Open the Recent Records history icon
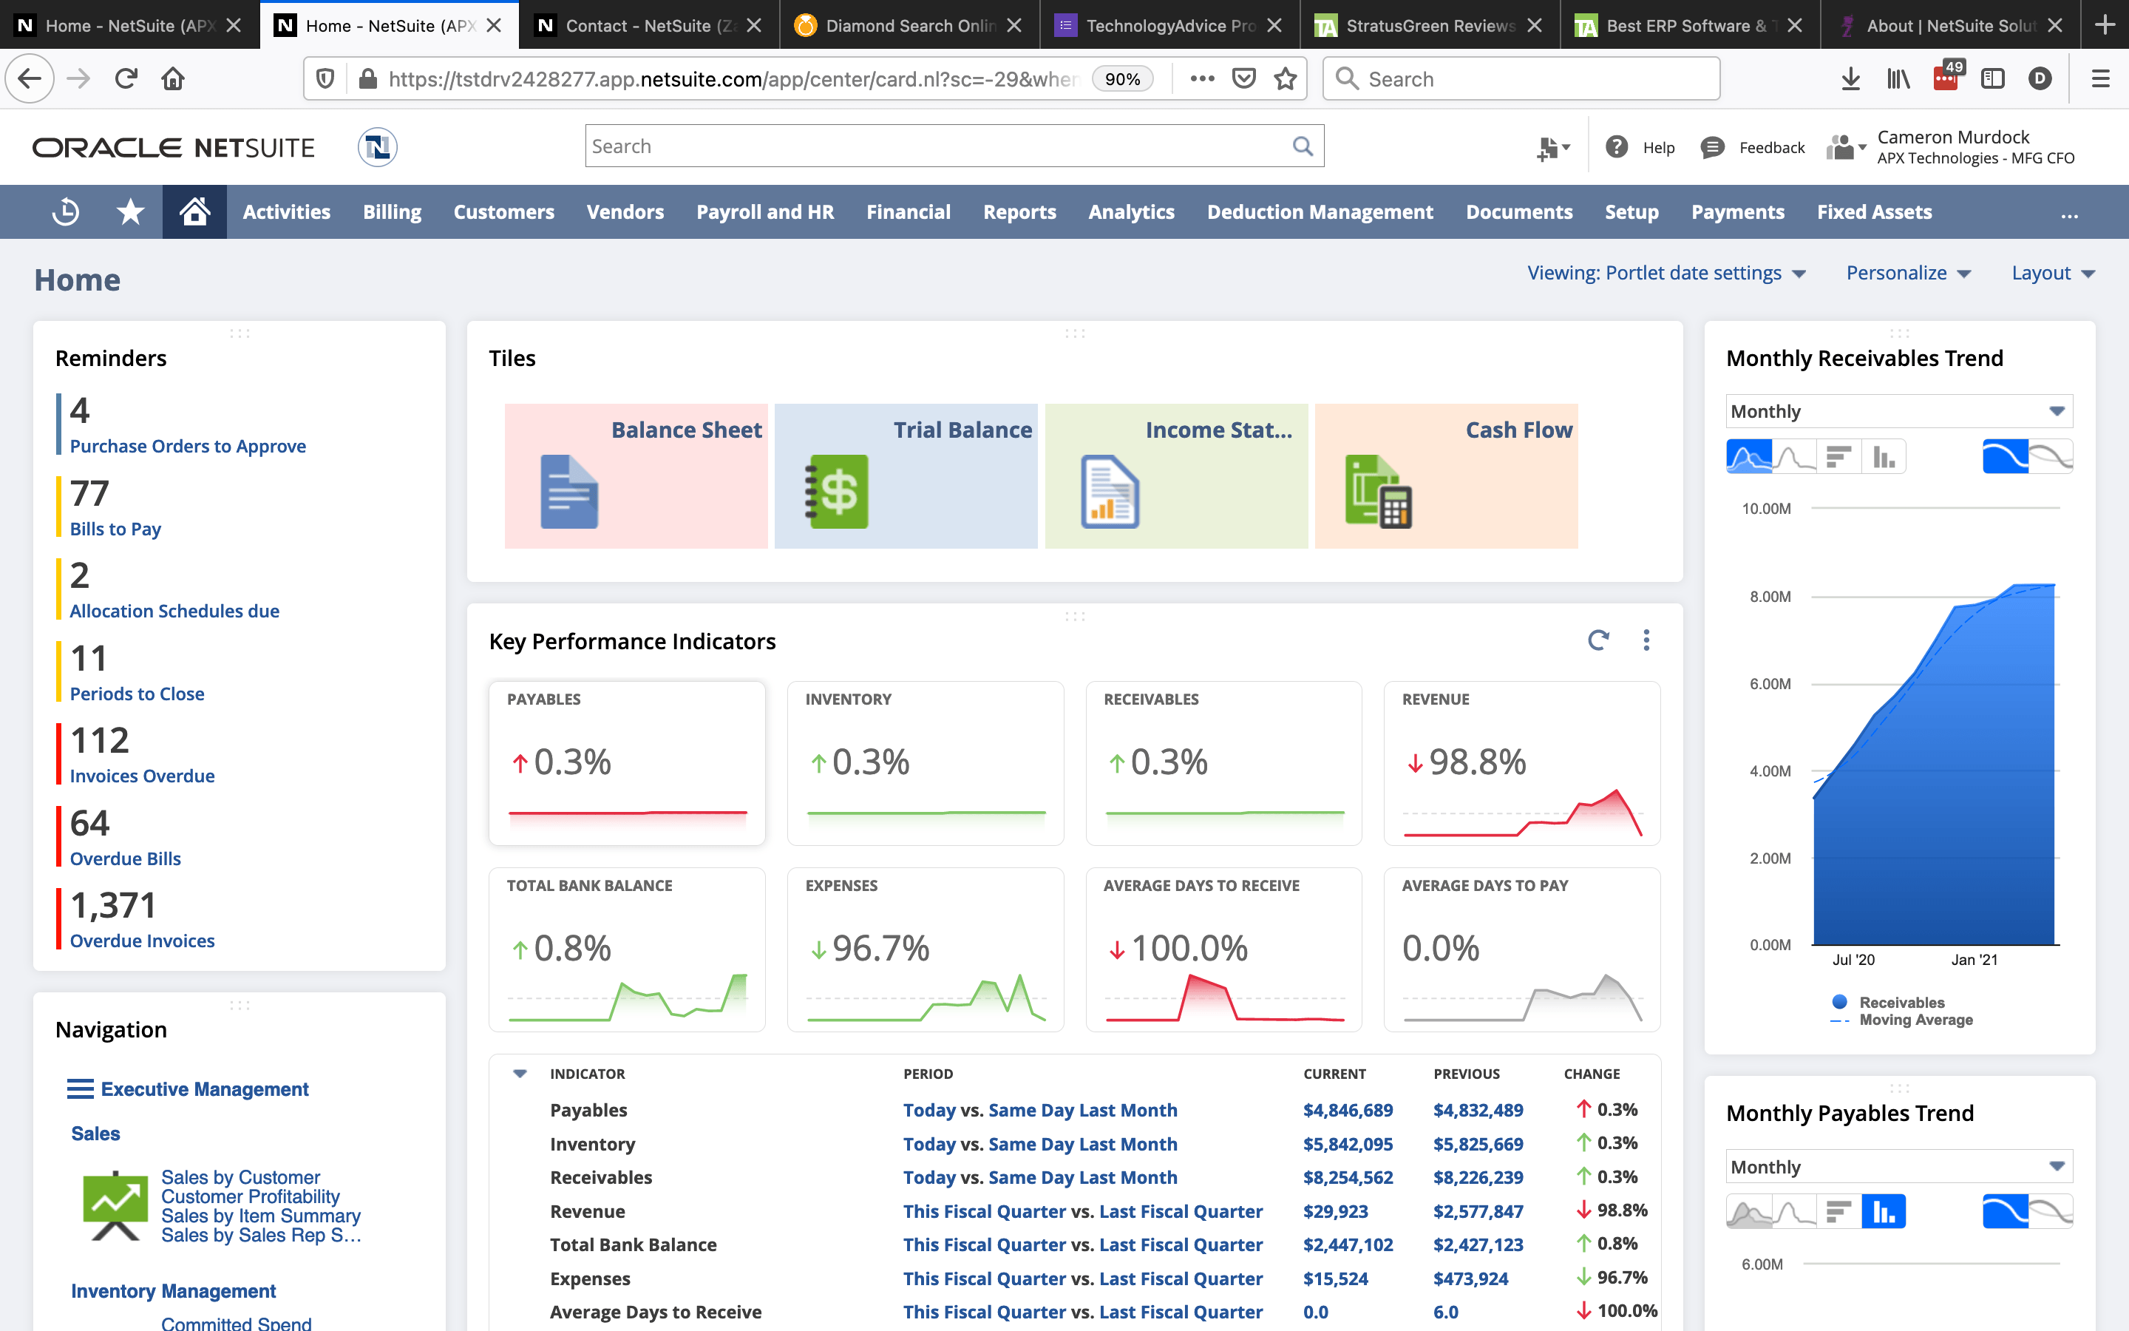 (64, 211)
